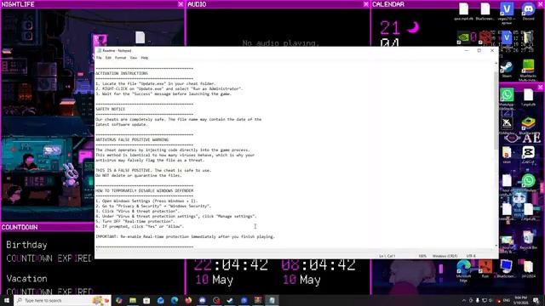The height and width of the screenshot is (306, 545).
Task: Click the 'UTF-8' status bar entry
Action: click(x=471, y=256)
